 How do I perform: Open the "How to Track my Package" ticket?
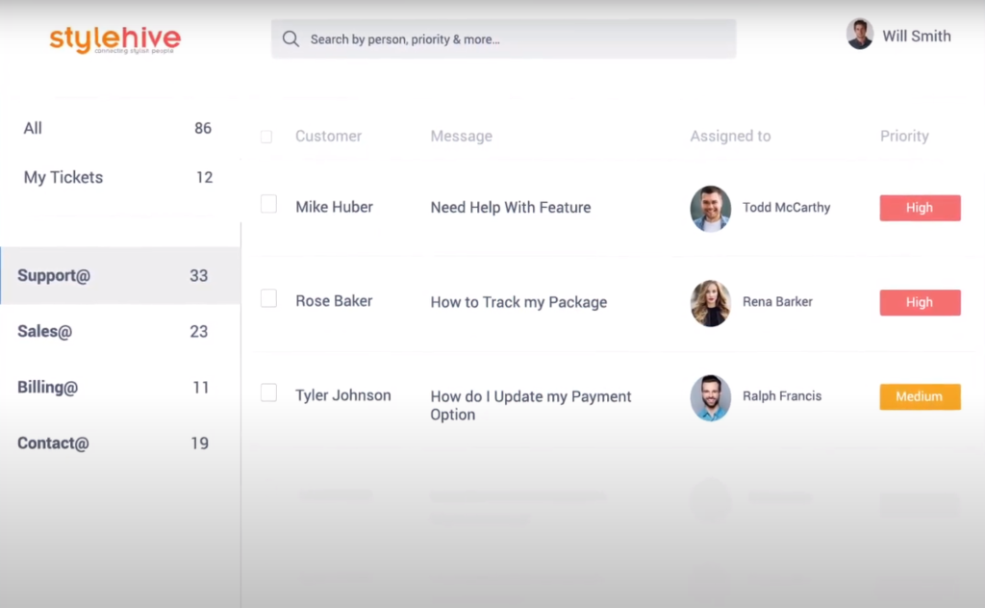coord(518,302)
